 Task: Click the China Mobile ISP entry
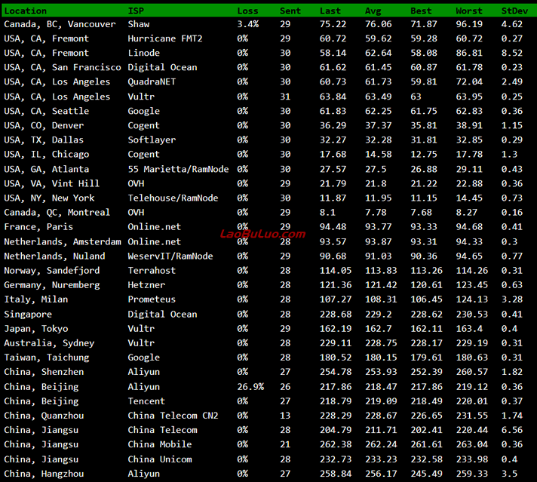(160, 444)
